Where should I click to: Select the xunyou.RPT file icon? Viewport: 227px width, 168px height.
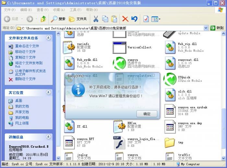[x=69, y=142]
